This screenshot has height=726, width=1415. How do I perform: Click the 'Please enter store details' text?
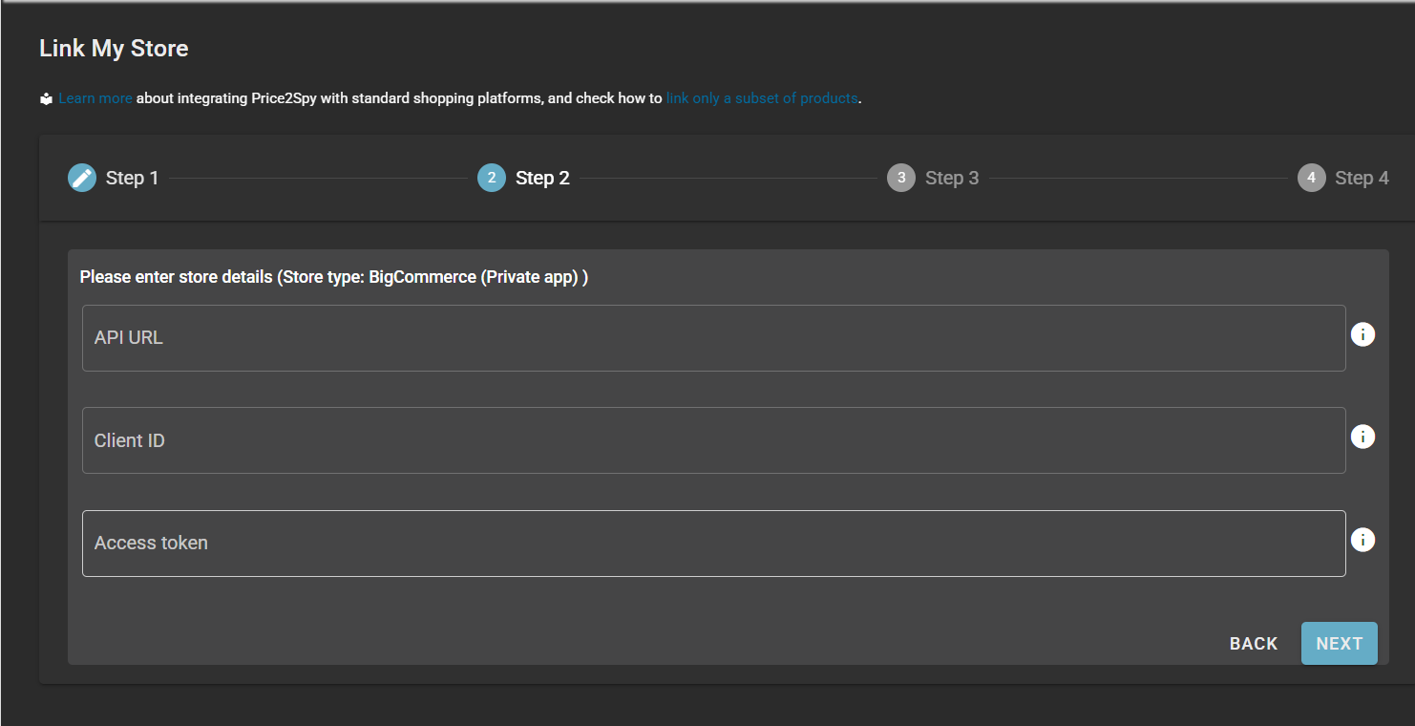click(333, 277)
